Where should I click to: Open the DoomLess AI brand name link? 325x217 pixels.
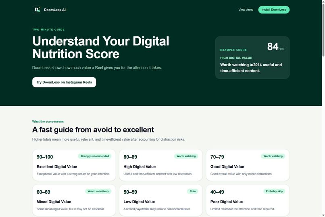click(55, 10)
